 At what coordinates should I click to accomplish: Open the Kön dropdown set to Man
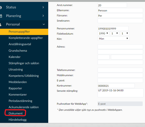point(113,39)
